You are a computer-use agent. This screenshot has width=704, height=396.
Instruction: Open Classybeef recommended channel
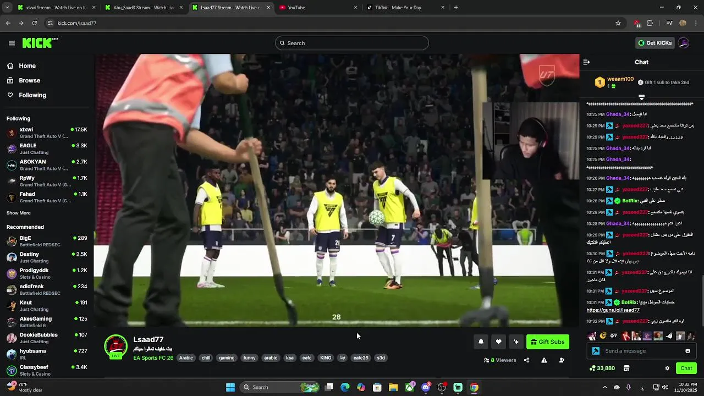click(x=47, y=370)
